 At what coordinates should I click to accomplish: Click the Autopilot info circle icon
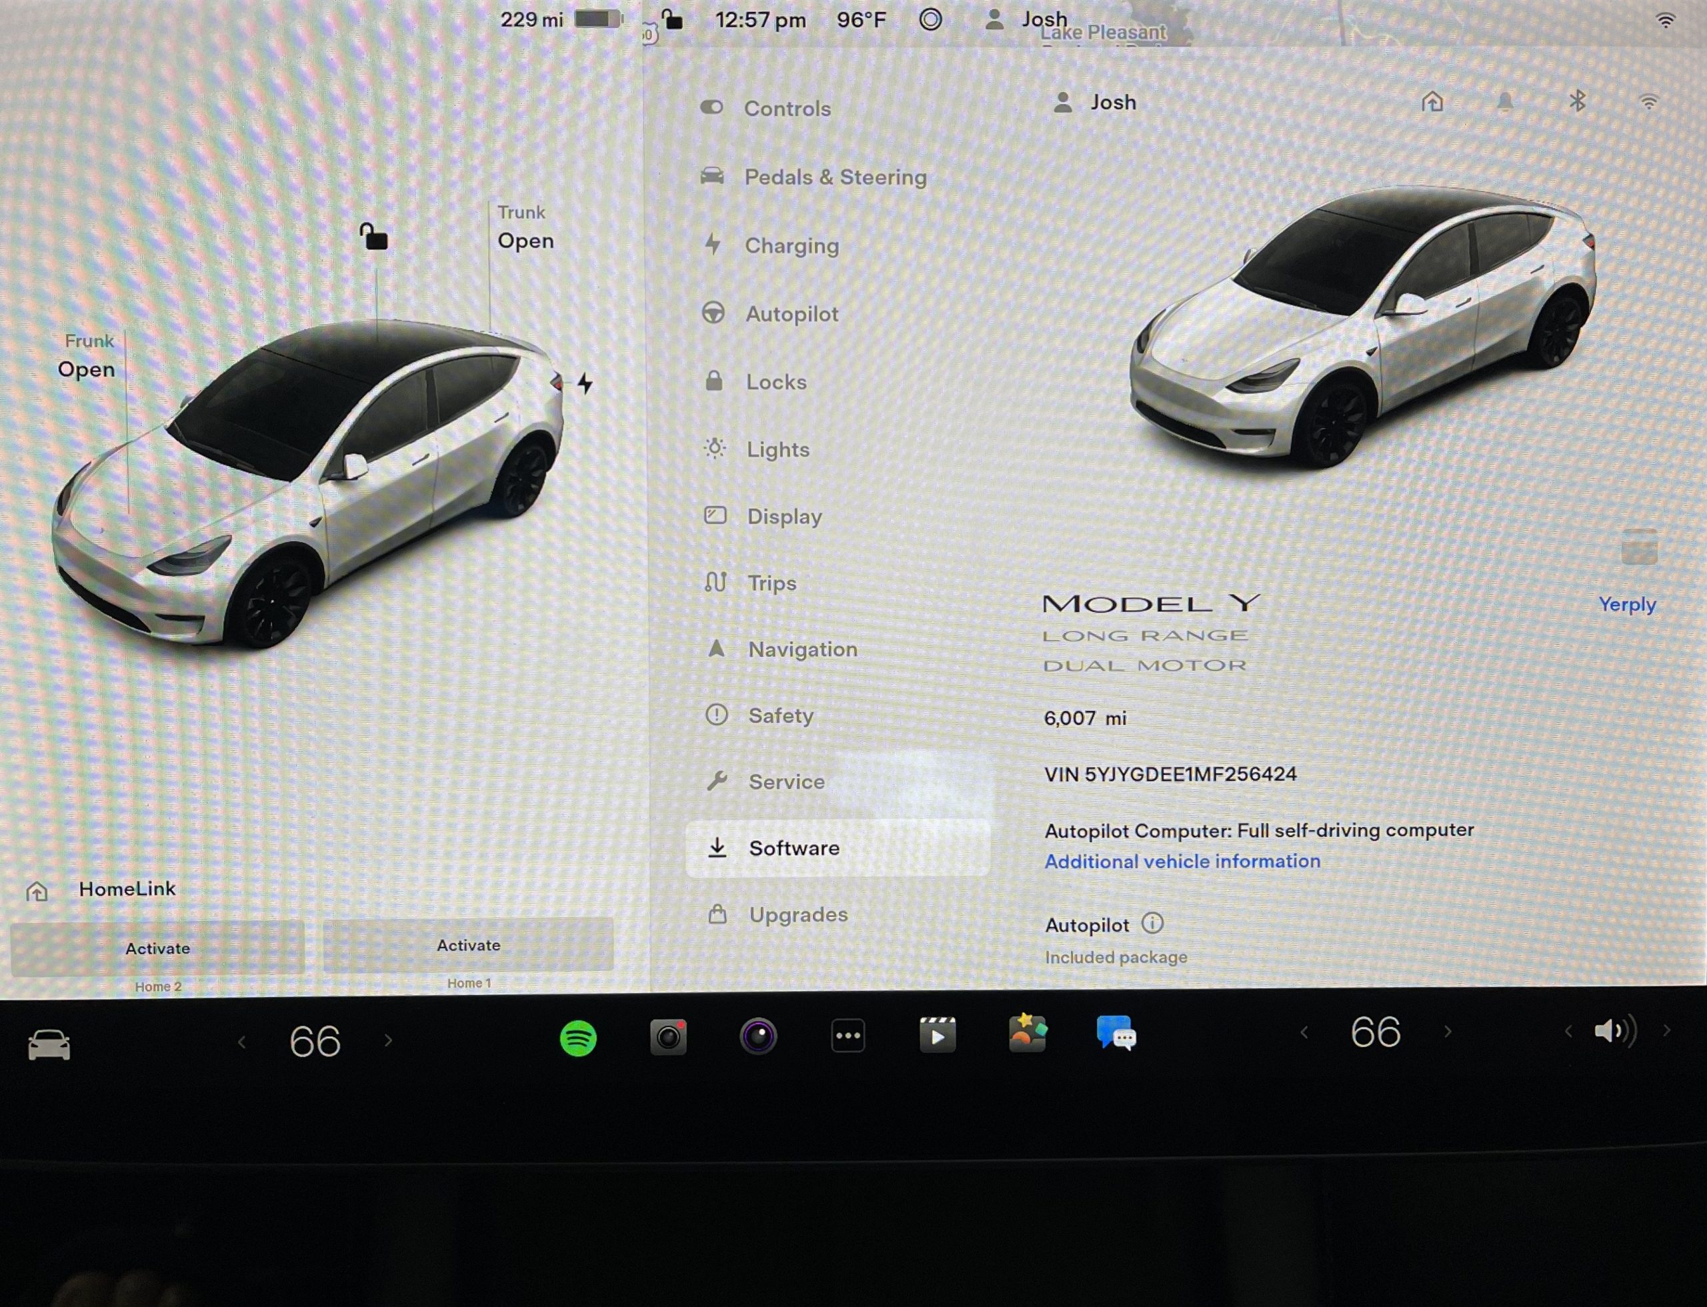[x=1152, y=924]
